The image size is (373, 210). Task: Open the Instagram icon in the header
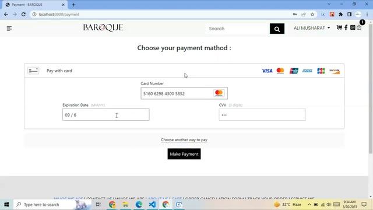tap(353, 27)
